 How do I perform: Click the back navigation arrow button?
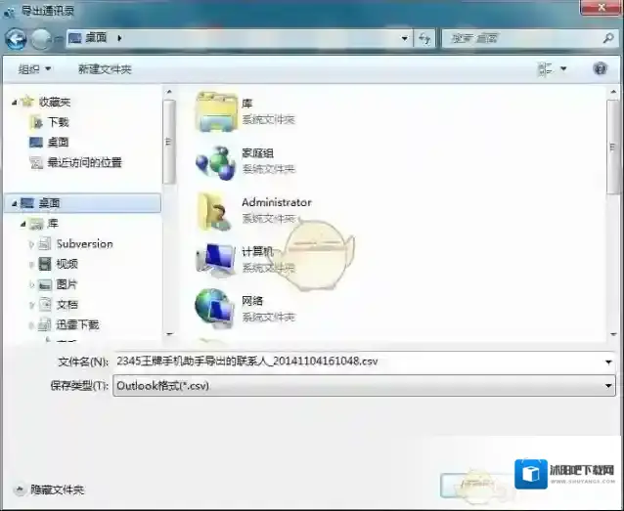[16, 38]
